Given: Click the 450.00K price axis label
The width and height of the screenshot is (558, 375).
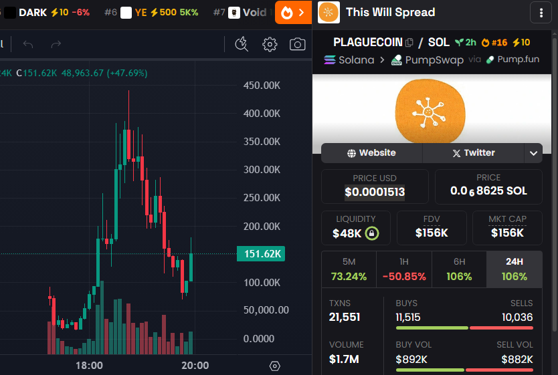Looking at the screenshot, I should click(262, 86).
